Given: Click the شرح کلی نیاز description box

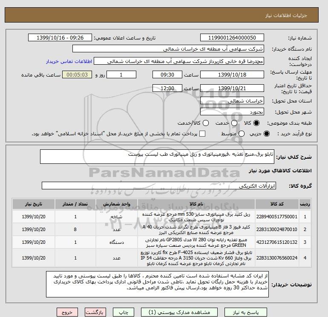Looking at the screenshot, I should point(157,157).
